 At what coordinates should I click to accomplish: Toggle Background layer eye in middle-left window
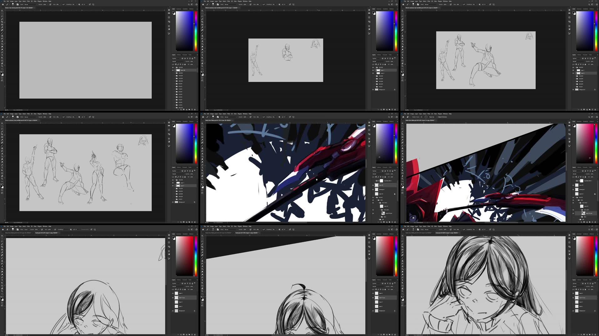click(173, 202)
